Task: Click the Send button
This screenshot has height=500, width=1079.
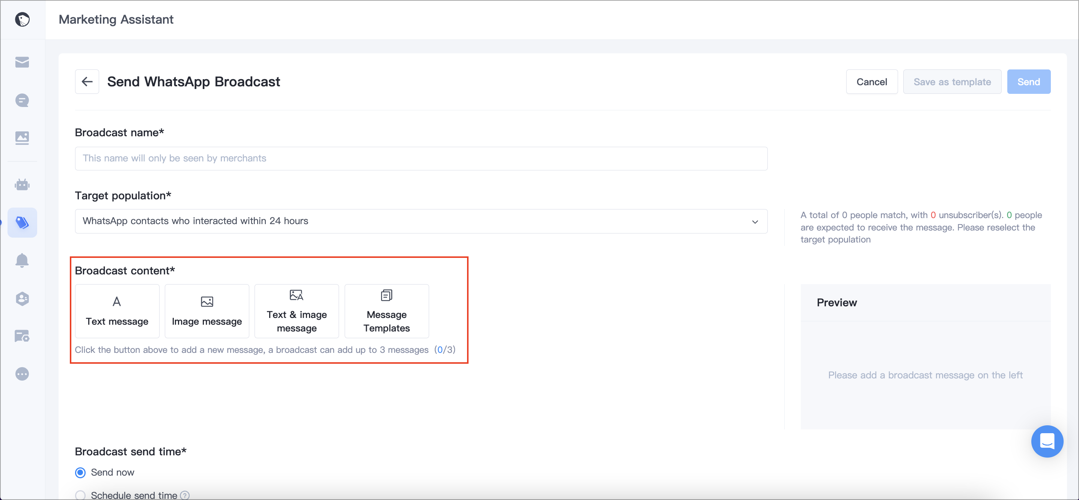Action: pos(1028,82)
